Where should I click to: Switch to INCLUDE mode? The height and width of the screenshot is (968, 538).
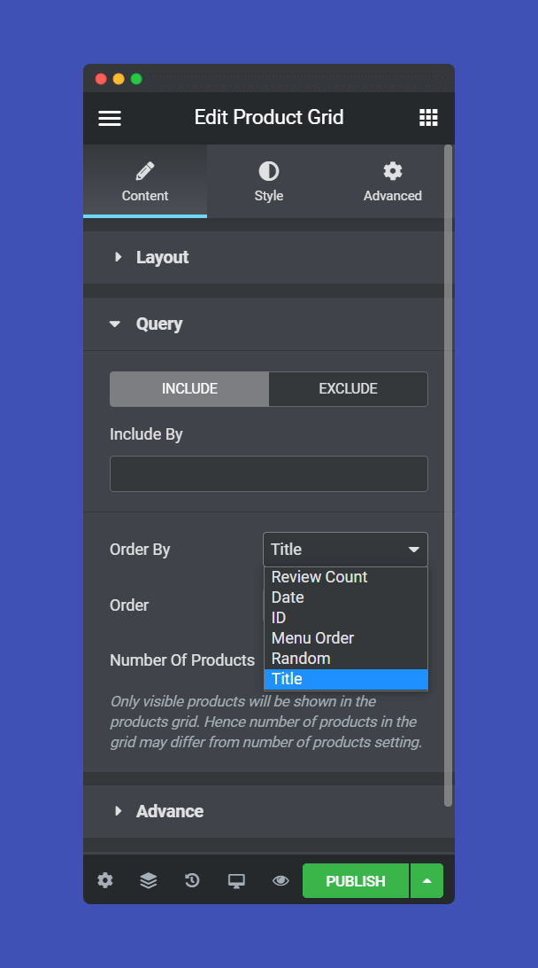188,388
